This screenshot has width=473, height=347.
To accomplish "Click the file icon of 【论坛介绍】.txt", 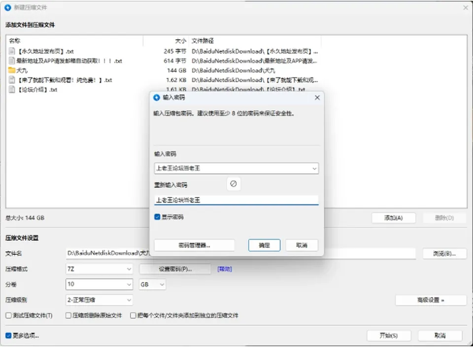I will (x=12, y=90).
